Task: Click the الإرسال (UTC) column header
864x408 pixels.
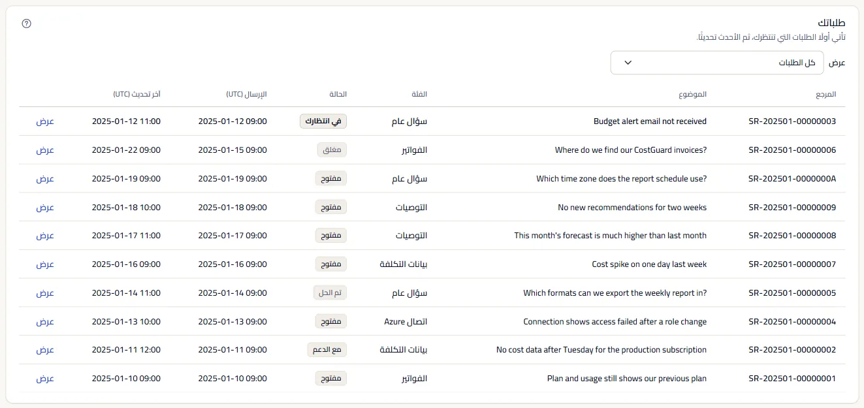Action: tap(247, 95)
